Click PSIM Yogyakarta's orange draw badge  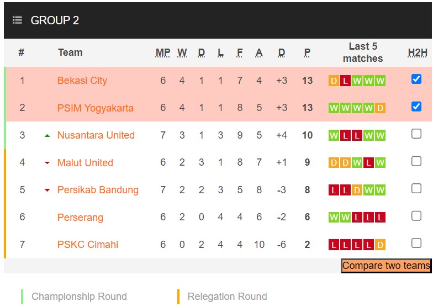[x=380, y=108]
